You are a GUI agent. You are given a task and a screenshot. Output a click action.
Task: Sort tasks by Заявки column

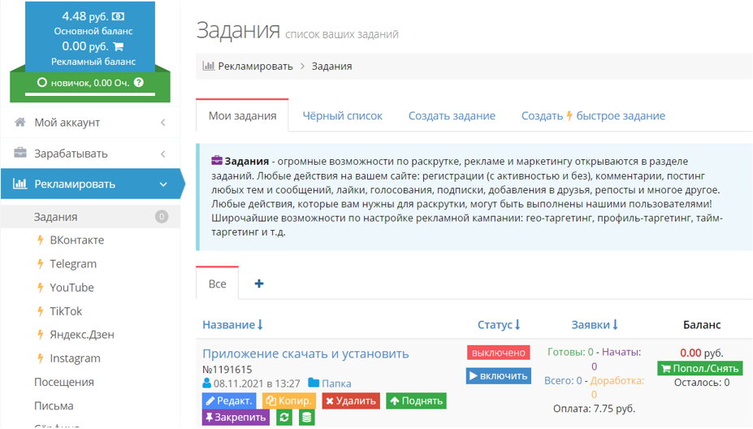595,325
